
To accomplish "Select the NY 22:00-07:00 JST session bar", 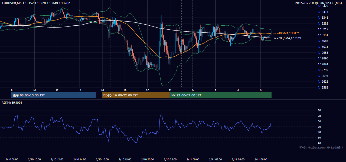I will [x=221, y=95].
